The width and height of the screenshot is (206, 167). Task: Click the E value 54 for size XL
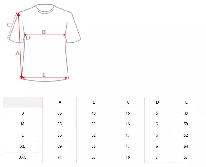186,146
